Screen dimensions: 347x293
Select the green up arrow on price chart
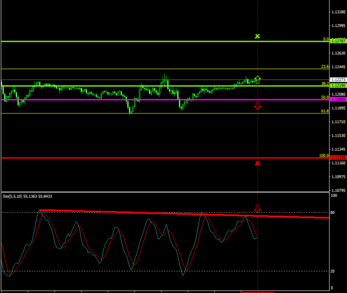pyautogui.click(x=258, y=79)
